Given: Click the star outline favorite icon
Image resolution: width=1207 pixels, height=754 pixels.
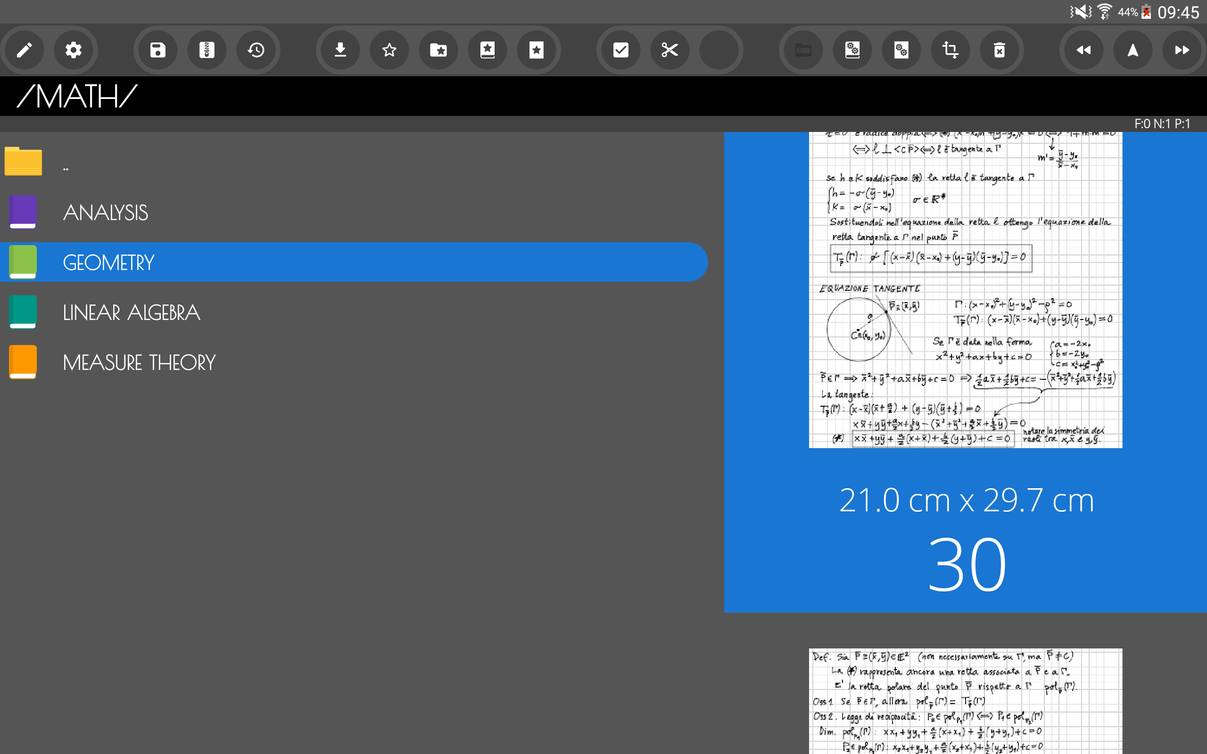Looking at the screenshot, I should click(389, 50).
